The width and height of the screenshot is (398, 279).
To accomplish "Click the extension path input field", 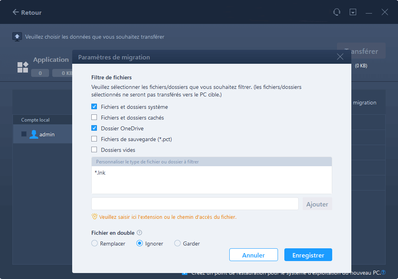I will (x=195, y=204).
